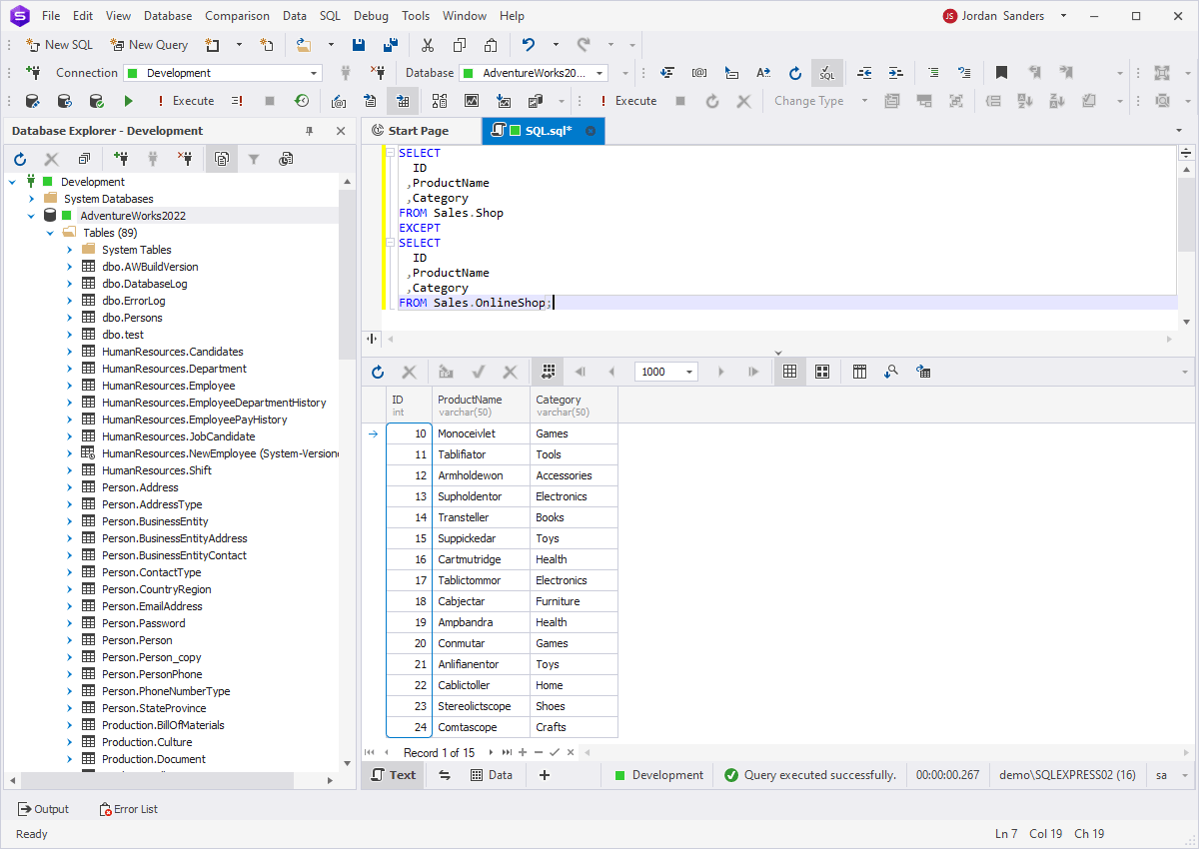
Task: Expand the dbo.Persons table node
Action: click(70, 318)
